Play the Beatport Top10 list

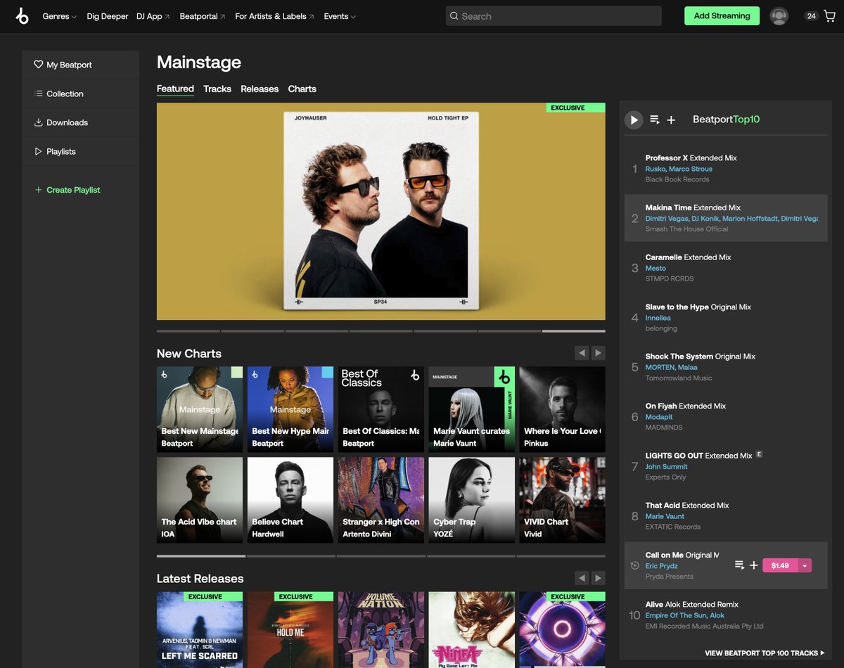pyautogui.click(x=634, y=120)
